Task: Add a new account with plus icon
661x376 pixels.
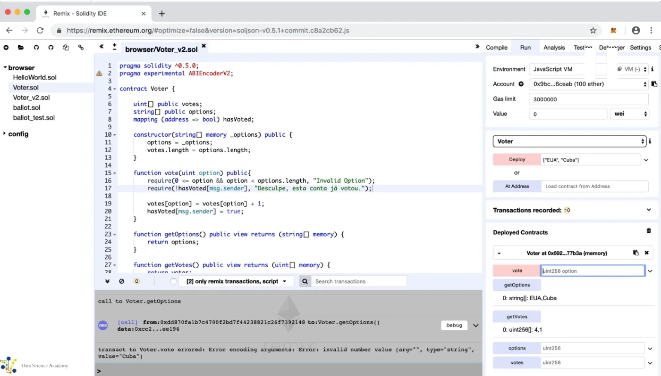Action: (521, 84)
